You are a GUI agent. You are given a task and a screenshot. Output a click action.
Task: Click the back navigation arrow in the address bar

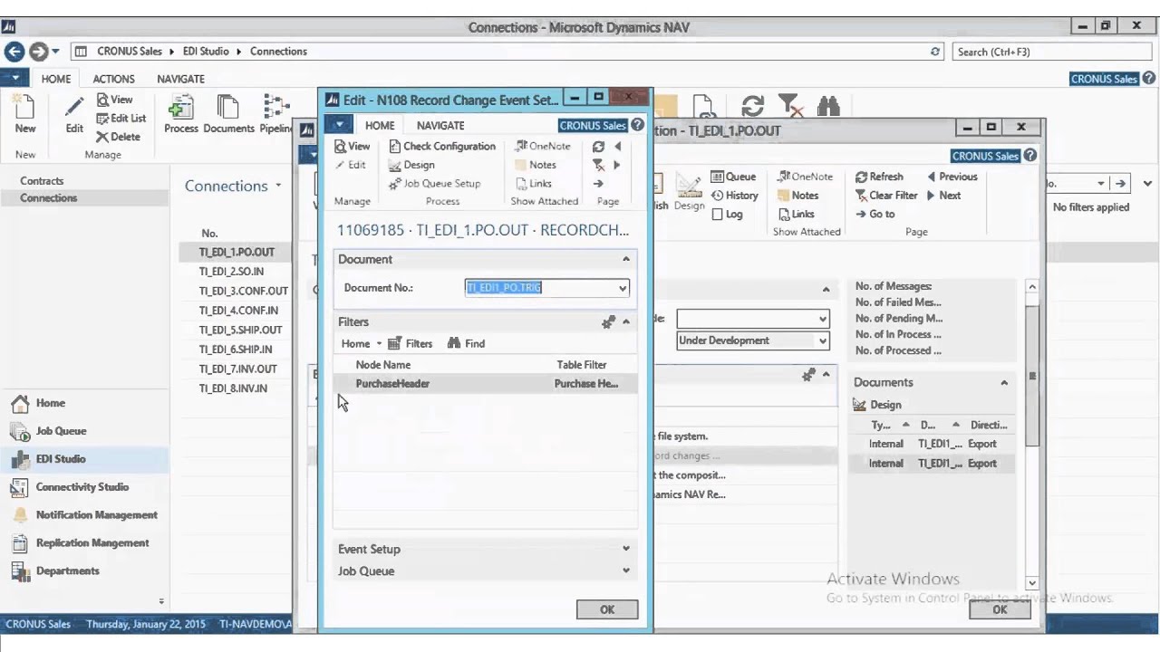coord(14,52)
